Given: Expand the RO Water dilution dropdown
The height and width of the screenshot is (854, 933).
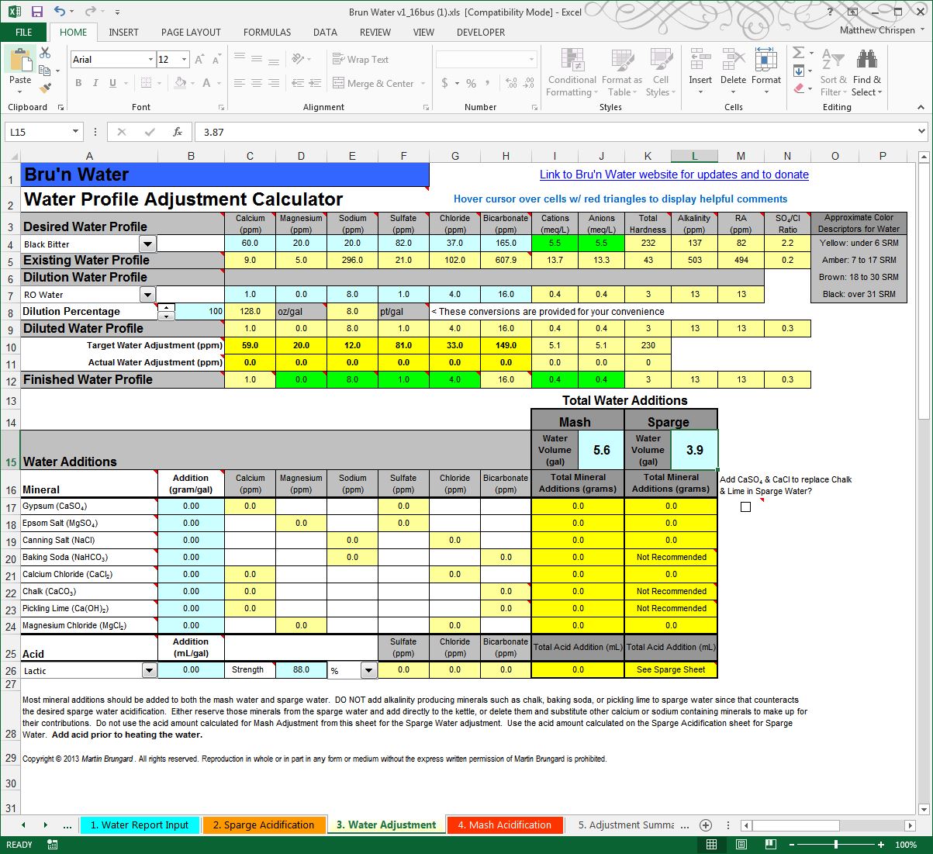Looking at the screenshot, I should tap(147, 295).
